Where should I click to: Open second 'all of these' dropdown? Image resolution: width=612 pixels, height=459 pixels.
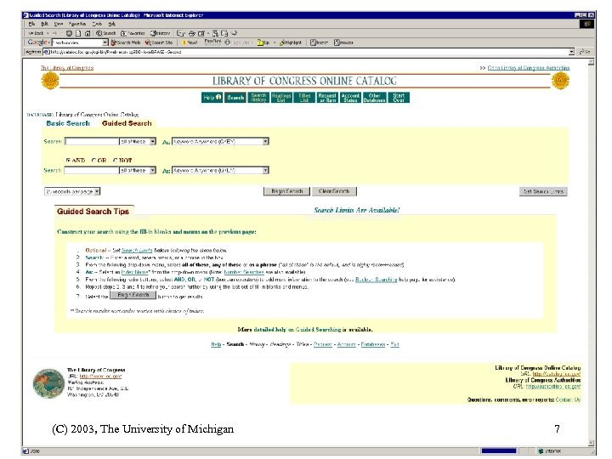pos(138,170)
